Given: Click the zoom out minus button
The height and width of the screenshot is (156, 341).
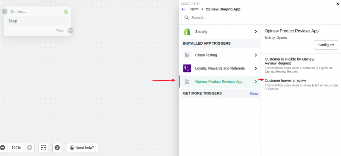Looking at the screenshot, I should click(x=3, y=148).
